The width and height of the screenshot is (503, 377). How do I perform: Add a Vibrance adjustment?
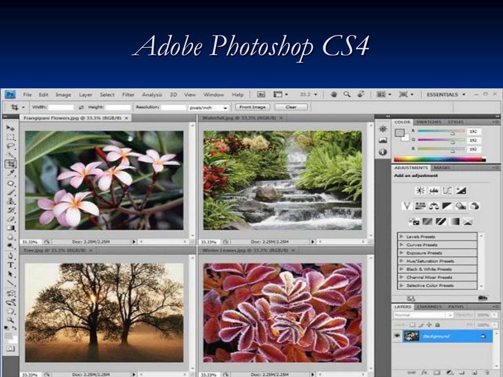point(407,206)
